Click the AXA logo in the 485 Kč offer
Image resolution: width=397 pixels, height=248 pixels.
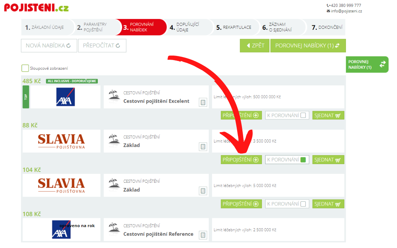[65, 97]
